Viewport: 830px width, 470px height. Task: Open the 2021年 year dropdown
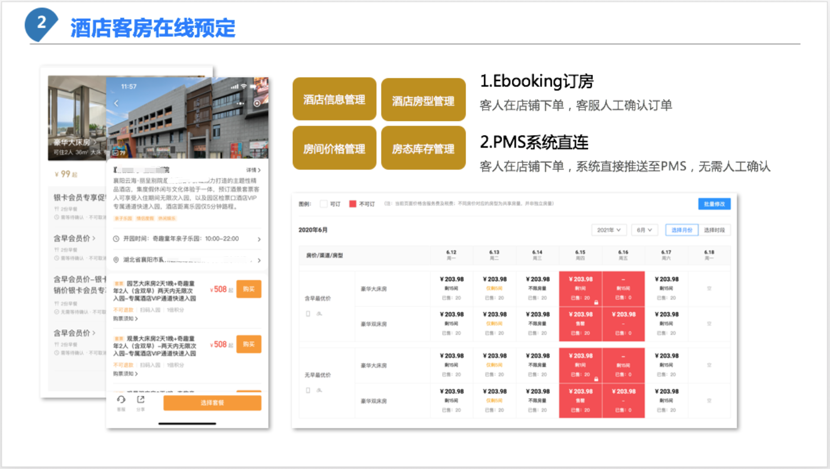click(608, 230)
